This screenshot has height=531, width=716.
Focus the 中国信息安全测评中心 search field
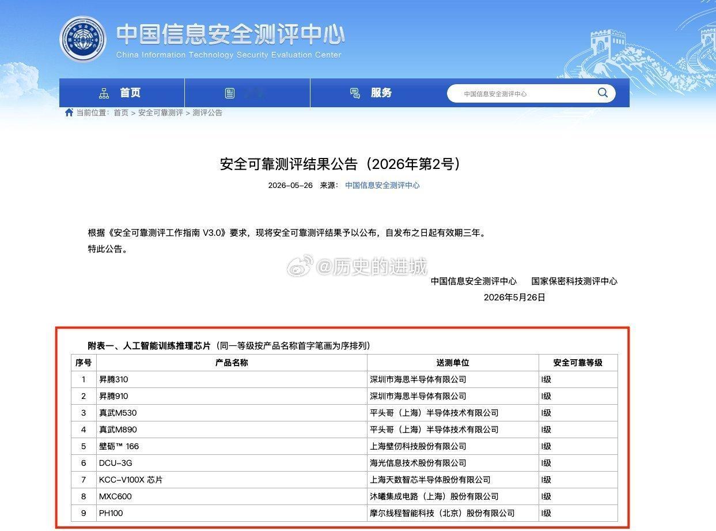click(x=531, y=93)
